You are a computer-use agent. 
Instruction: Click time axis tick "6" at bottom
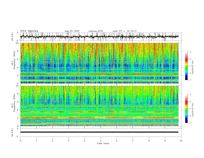[117, 141]
